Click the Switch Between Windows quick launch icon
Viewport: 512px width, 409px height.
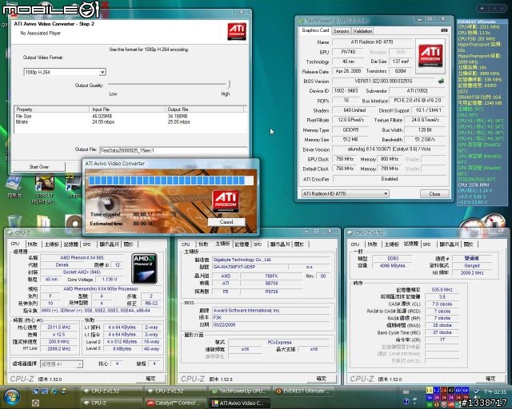point(45,391)
